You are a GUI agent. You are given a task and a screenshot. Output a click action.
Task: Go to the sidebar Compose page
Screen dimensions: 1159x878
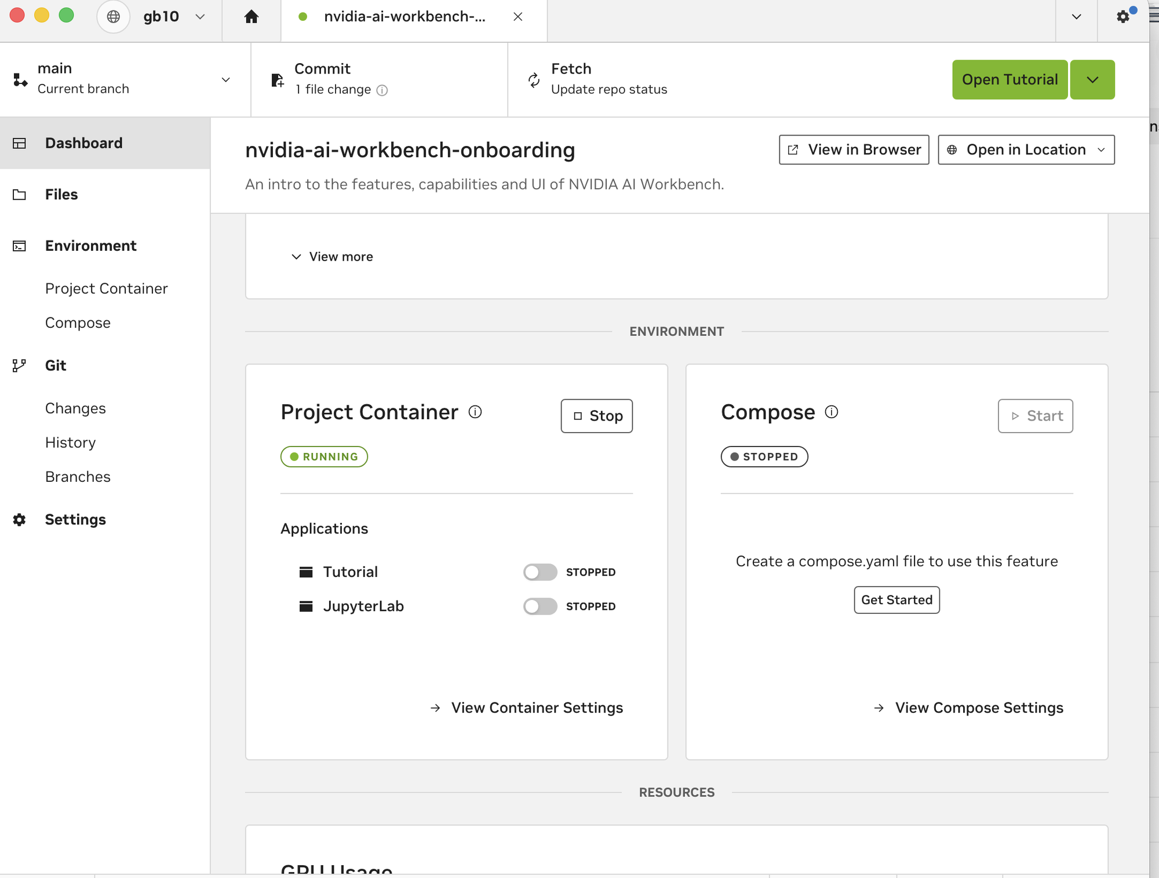click(78, 323)
